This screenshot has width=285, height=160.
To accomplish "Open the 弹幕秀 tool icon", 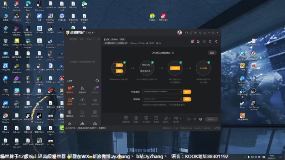I will tap(82, 113).
